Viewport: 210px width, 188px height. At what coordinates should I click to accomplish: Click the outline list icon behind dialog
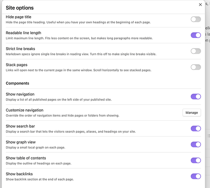coord(208,136)
